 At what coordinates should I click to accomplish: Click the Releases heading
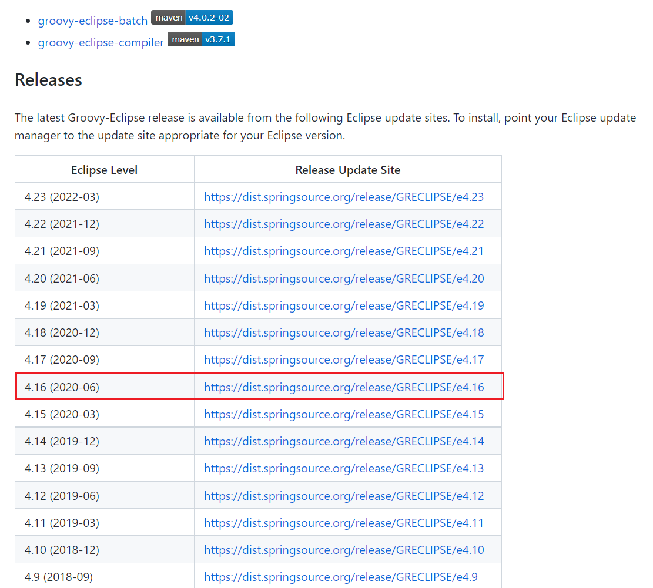(48, 79)
